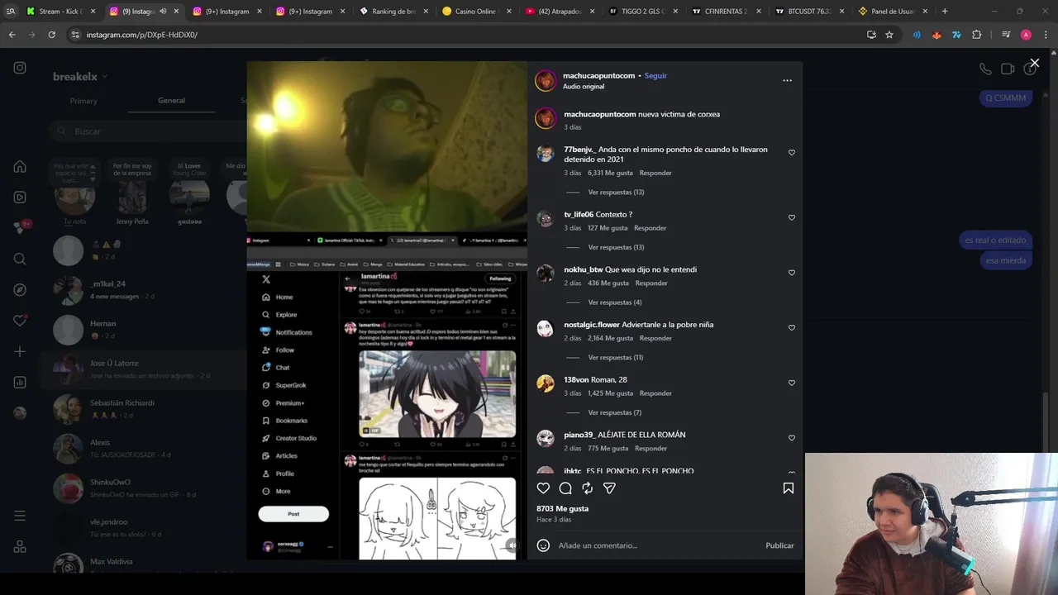This screenshot has height=595, width=1058.
Task: Bookmark this page with the star icon
Action: 889,35
